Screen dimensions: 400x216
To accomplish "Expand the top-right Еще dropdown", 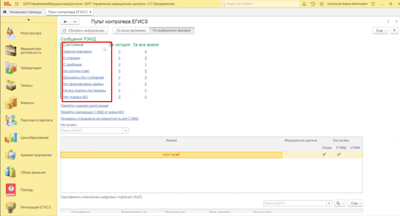I will tap(379, 30).
